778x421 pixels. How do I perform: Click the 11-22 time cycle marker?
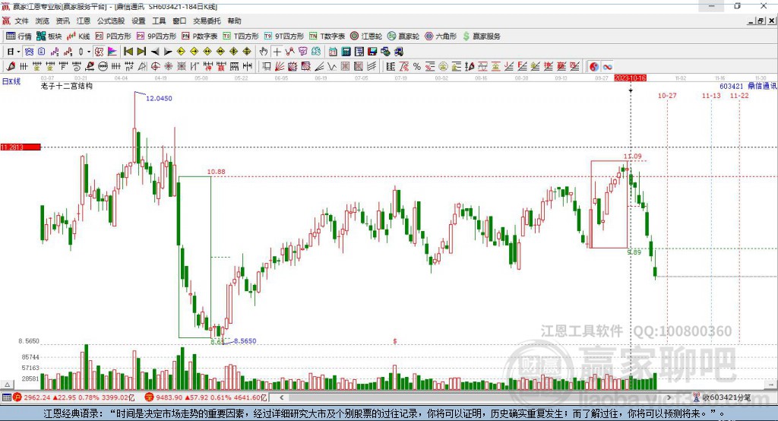[739, 95]
